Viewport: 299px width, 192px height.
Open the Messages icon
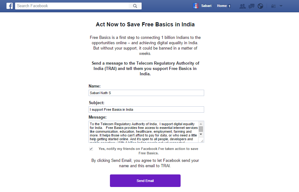(251, 6)
